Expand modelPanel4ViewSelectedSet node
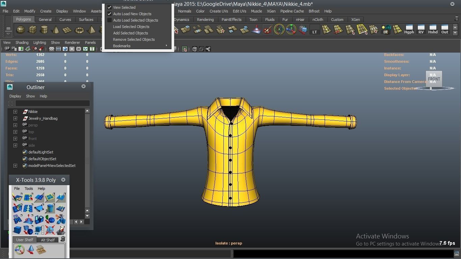461x259 pixels. [x=15, y=166]
